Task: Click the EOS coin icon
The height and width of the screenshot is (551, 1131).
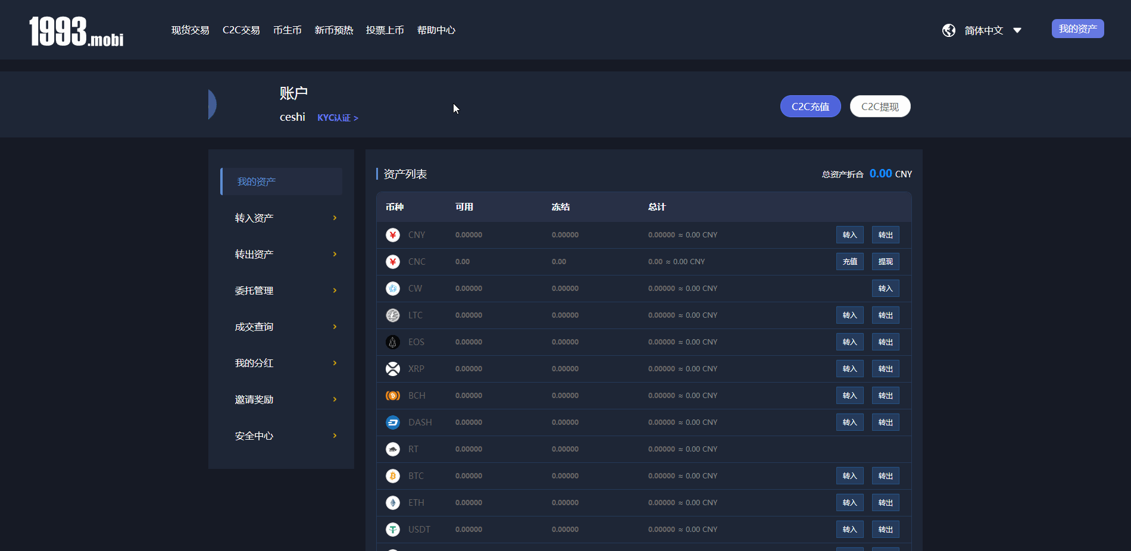Action: coord(393,342)
